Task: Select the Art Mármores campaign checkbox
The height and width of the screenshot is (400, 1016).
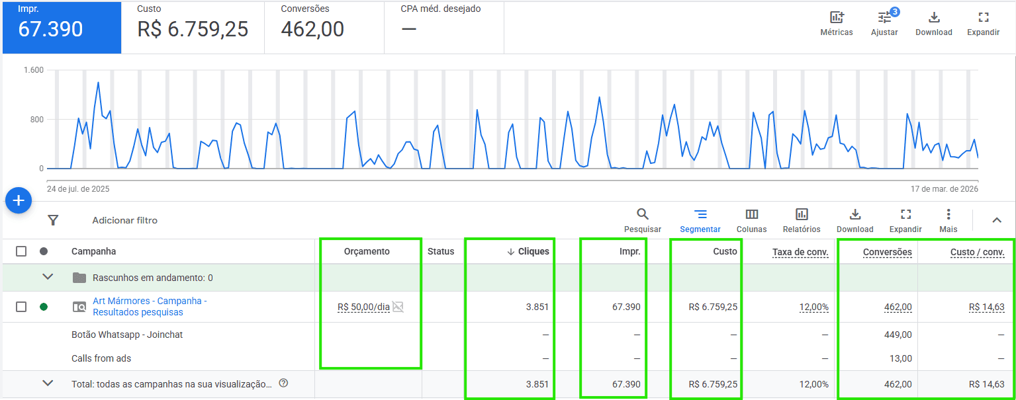Action: [21, 307]
